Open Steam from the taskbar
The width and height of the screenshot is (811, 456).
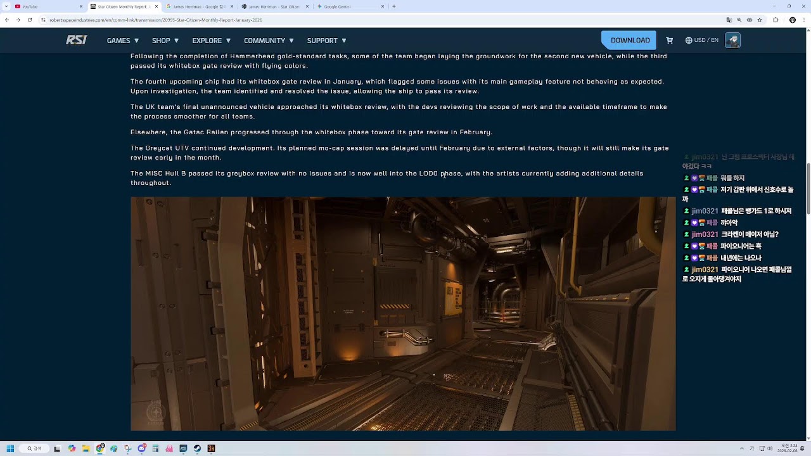click(x=198, y=448)
